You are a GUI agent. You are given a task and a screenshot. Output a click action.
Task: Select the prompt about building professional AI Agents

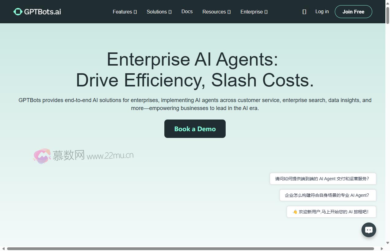(x=327, y=195)
